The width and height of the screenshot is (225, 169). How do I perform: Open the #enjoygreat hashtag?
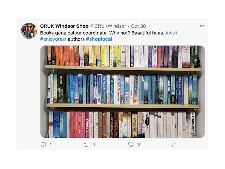[x=53, y=39]
